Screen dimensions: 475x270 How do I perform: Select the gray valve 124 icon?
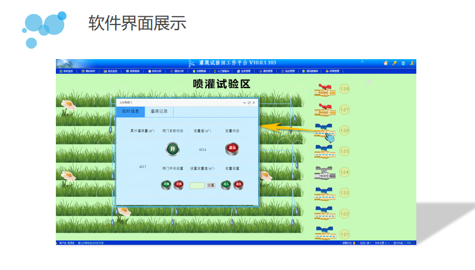pos(325,172)
